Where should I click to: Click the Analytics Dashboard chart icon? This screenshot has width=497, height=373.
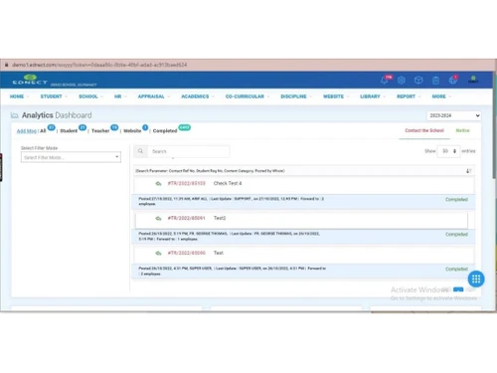(15, 115)
